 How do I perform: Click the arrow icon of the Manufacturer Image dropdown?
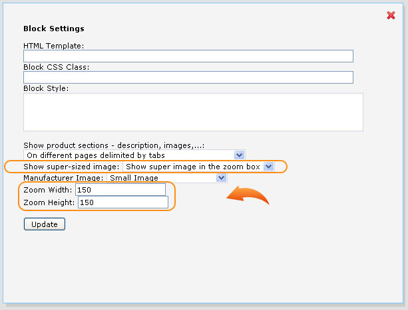point(221,178)
